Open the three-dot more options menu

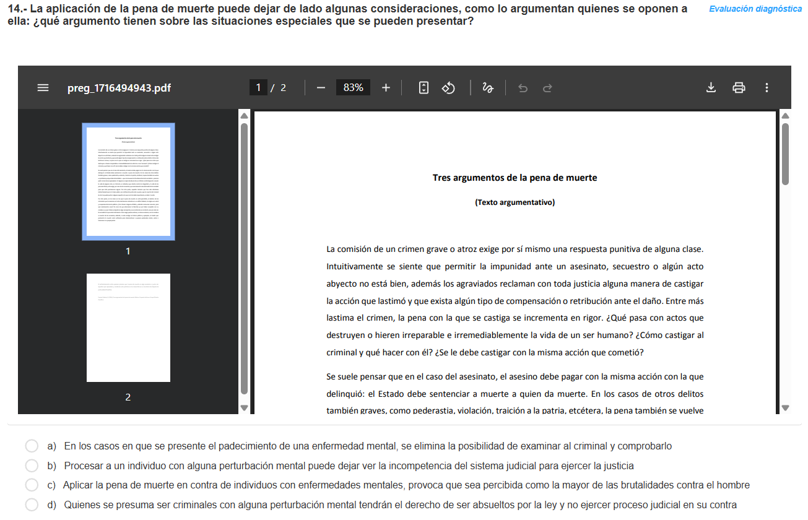(767, 87)
